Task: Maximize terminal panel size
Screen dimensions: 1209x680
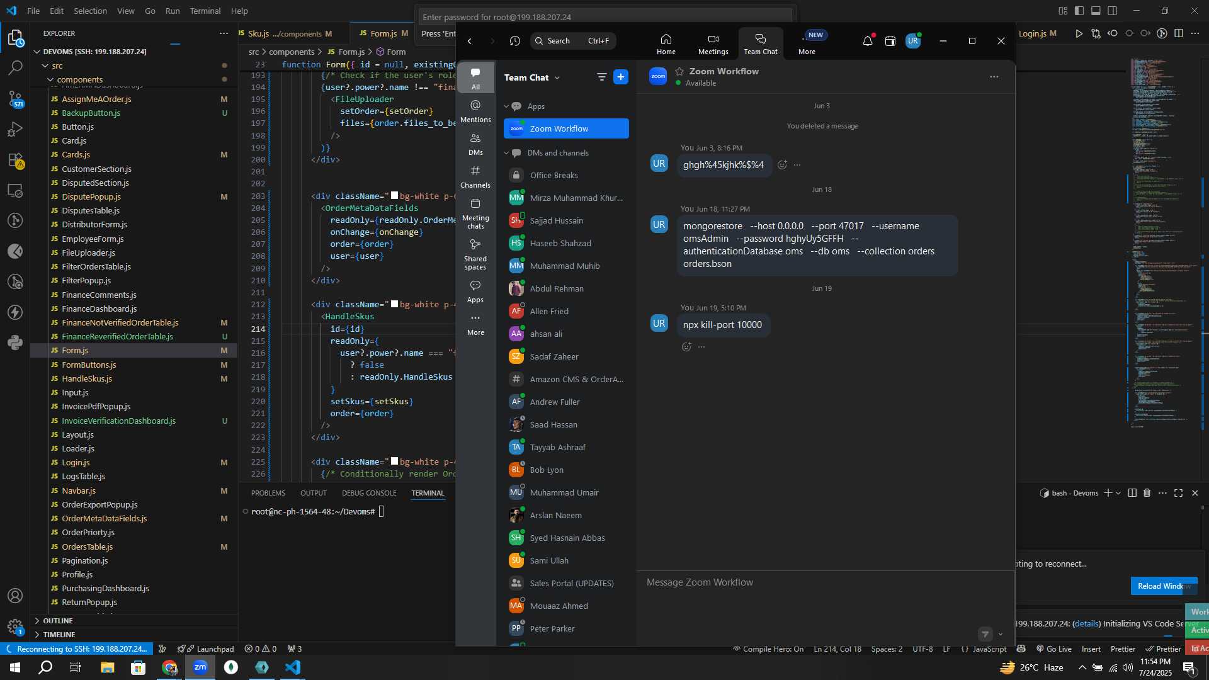Action: [x=1179, y=493]
